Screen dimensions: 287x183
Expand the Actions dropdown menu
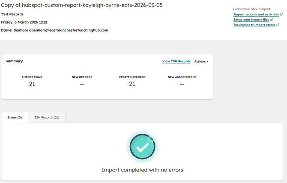tap(200, 62)
